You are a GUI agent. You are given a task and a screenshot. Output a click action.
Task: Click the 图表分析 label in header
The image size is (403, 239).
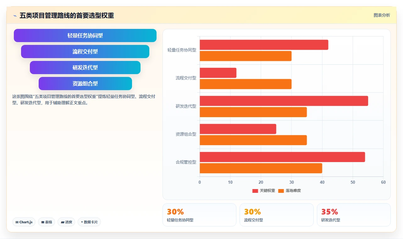[x=382, y=15]
